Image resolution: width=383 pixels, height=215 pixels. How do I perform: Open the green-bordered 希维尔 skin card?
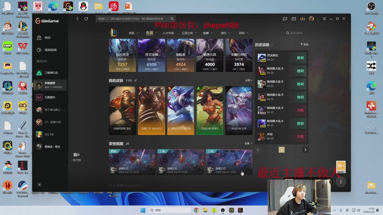pyautogui.click(x=210, y=110)
